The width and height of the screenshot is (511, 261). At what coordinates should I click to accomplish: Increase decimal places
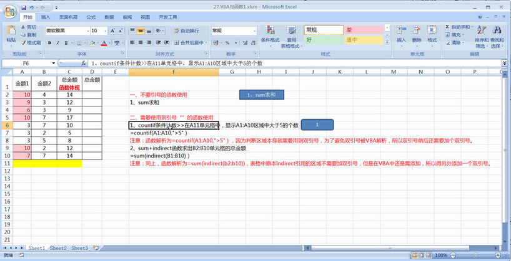(x=244, y=42)
